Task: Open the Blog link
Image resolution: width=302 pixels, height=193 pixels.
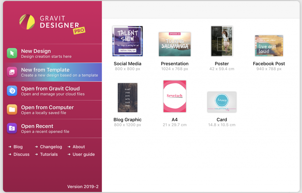Action: [16, 147]
